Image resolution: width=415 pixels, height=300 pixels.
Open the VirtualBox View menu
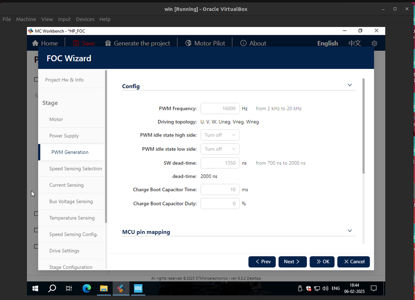click(x=47, y=20)
